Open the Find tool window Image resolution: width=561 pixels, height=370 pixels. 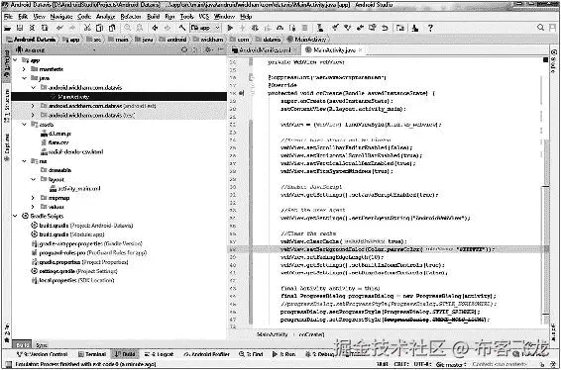(251, 354)
